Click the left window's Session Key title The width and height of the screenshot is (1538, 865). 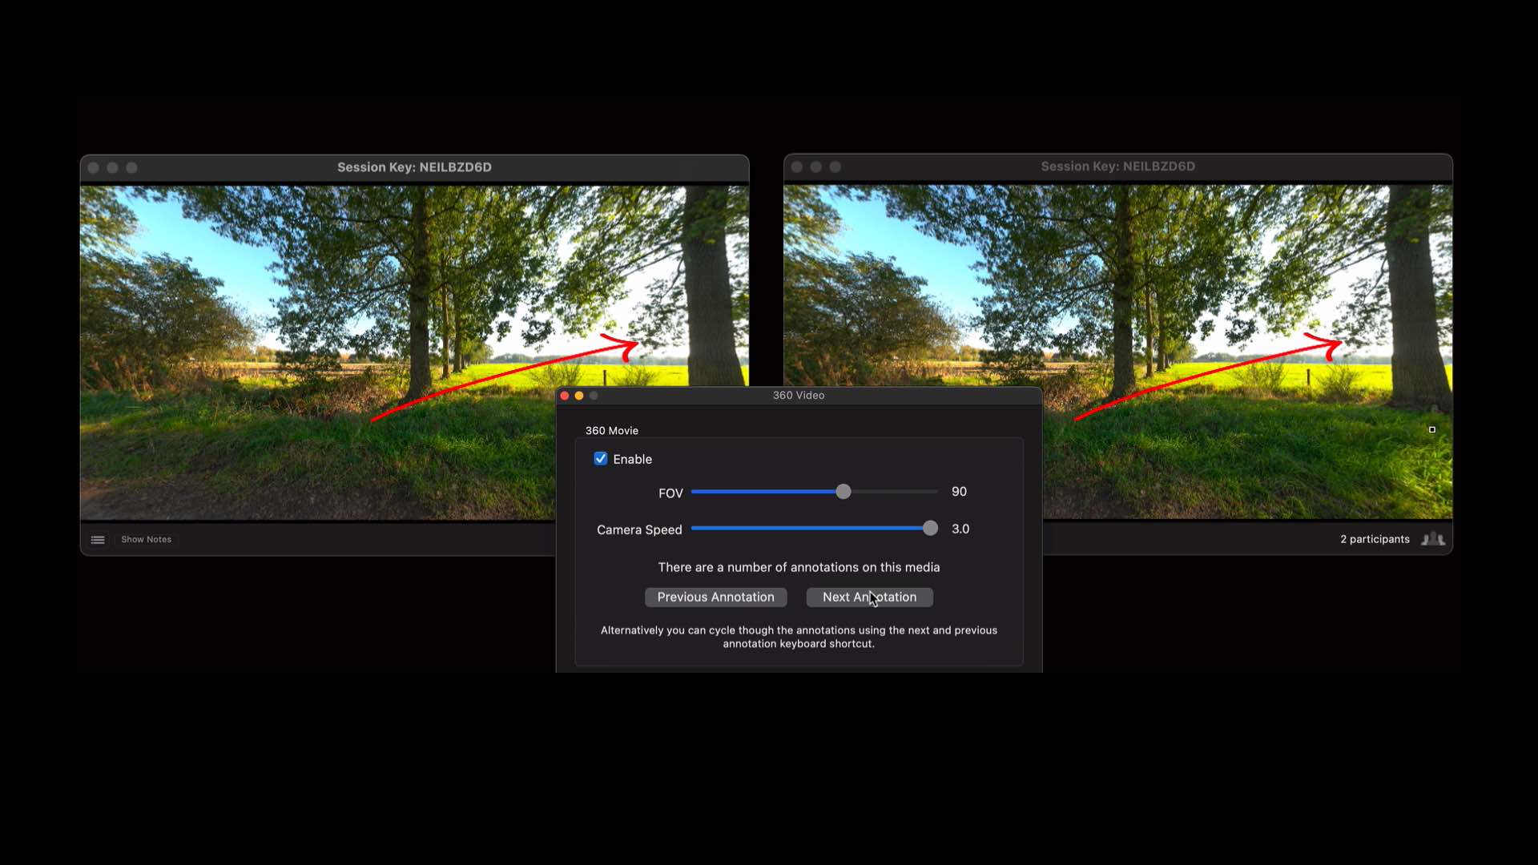click(414, 167)
